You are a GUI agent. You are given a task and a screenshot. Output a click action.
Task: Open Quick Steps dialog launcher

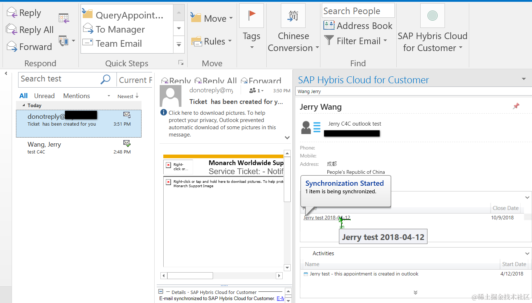pyautogui.click(x=181, y=63)
